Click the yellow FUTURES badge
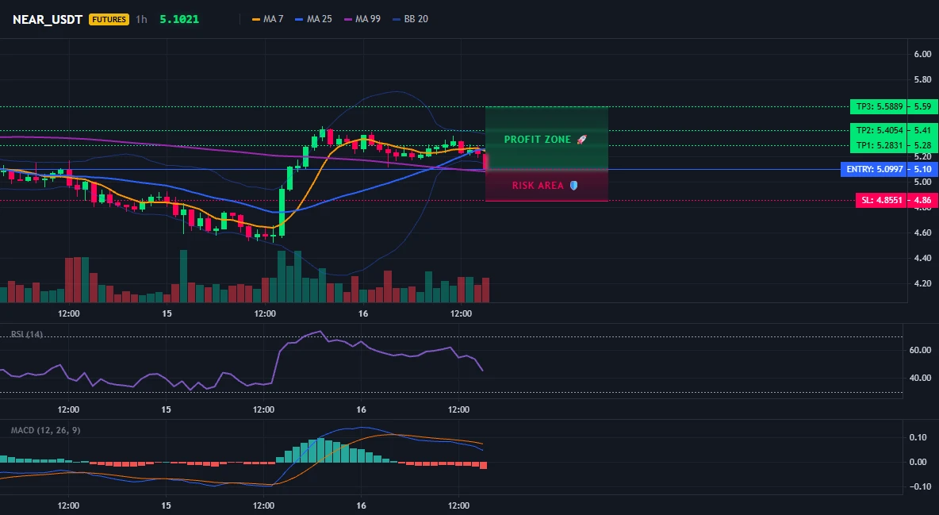This screenshot has width=939, height=515. tap(109, 19)
